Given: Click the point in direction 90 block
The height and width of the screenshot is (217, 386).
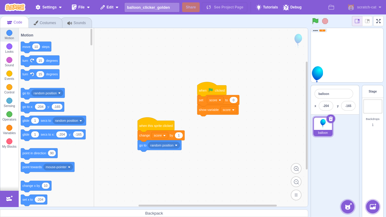Looking at the screenshot, I should 39,153.
